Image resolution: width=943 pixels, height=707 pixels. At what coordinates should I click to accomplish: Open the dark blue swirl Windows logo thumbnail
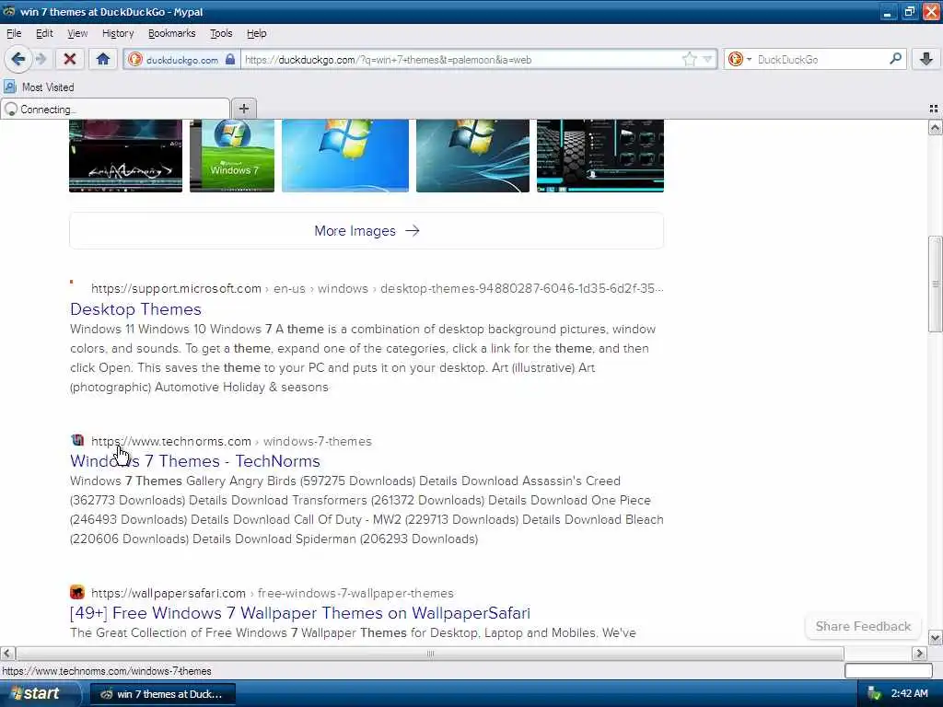(x=472, y=156)
